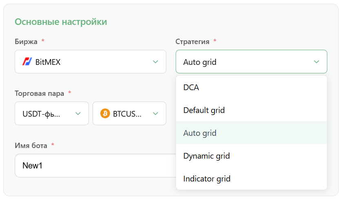Select DCA strategy option

tap(251, 87)
